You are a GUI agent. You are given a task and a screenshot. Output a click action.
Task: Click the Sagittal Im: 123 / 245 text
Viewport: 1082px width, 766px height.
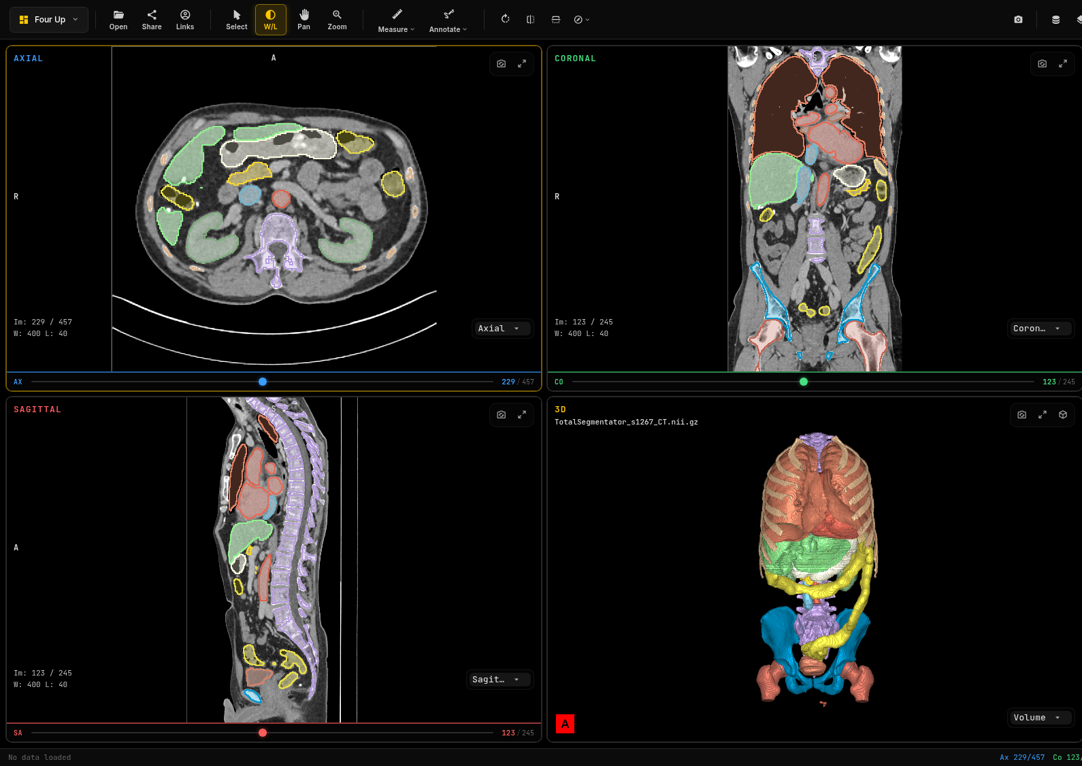pyautogui.click(x=43, y=673)
